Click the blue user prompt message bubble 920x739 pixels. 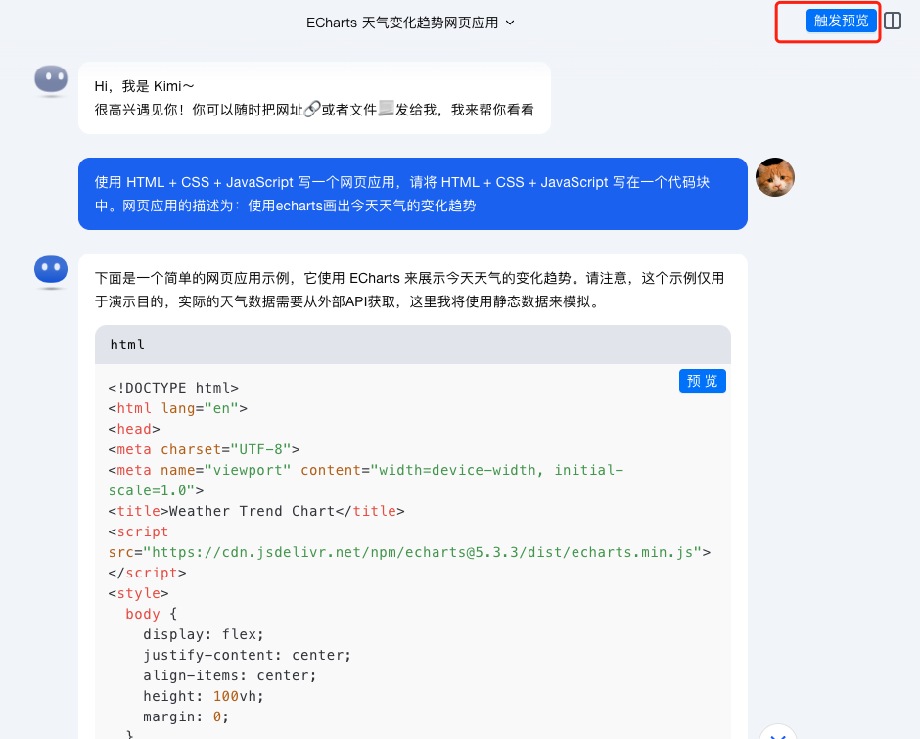coord(411,195)
